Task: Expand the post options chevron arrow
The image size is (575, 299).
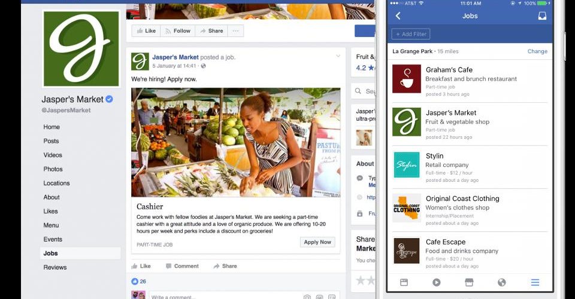Action: point(338,56)
